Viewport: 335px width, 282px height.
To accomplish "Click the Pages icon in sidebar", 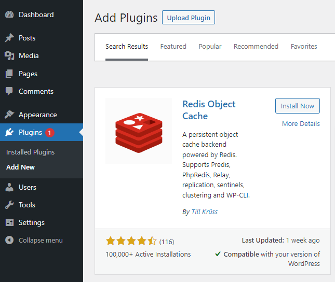I will pyautogui.click(x=9, y=74).
